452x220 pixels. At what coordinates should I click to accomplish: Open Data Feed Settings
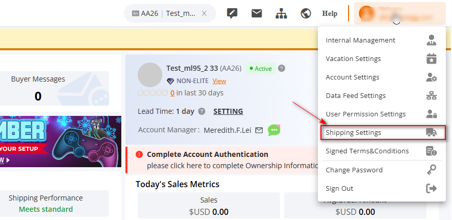[x=355, y=95]
